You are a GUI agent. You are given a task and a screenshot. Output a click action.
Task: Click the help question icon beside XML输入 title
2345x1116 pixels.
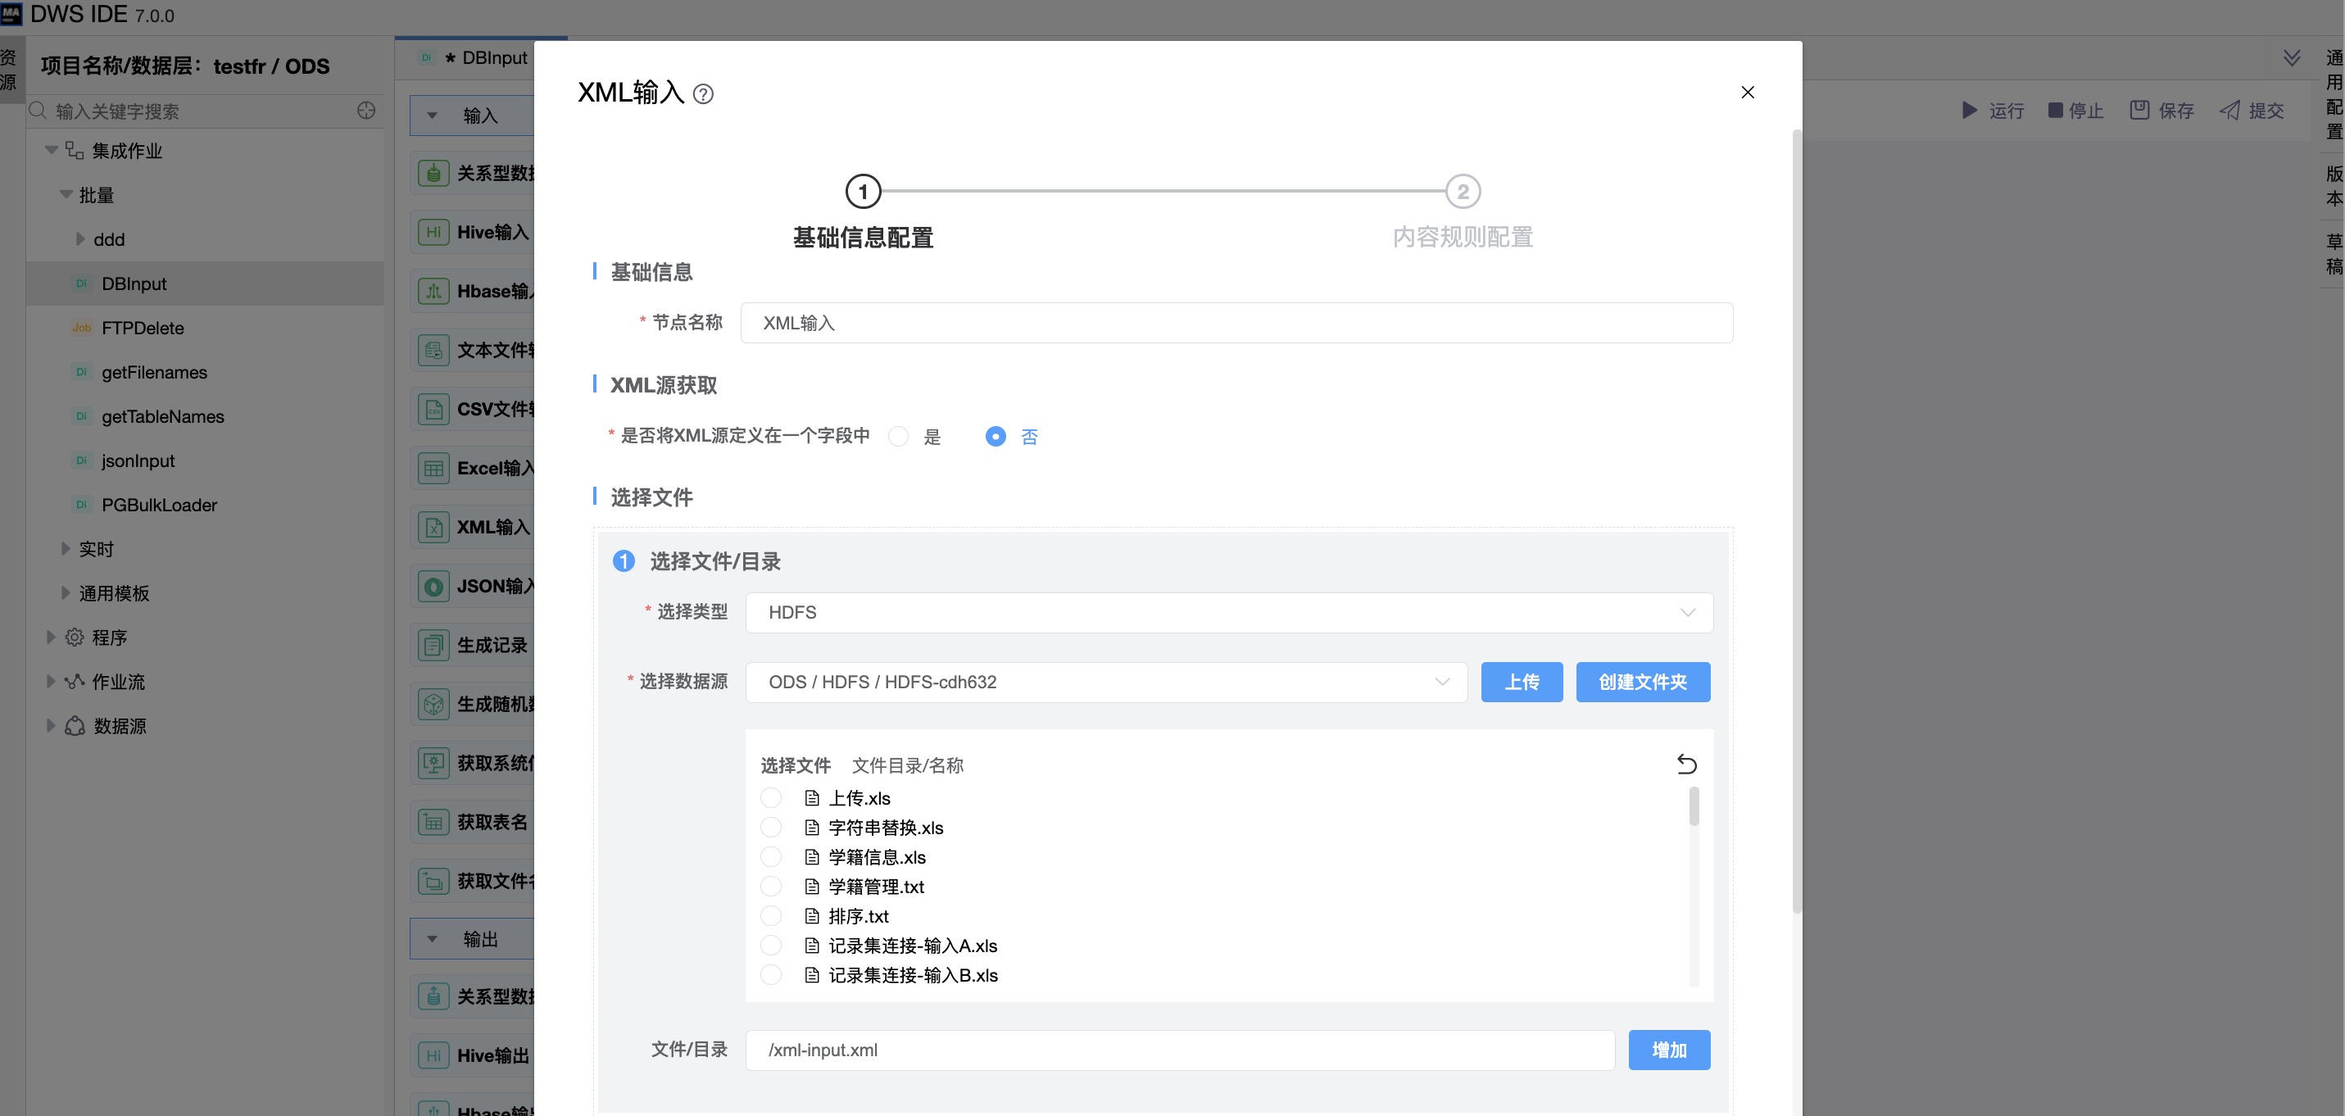[x=703, y=93]
